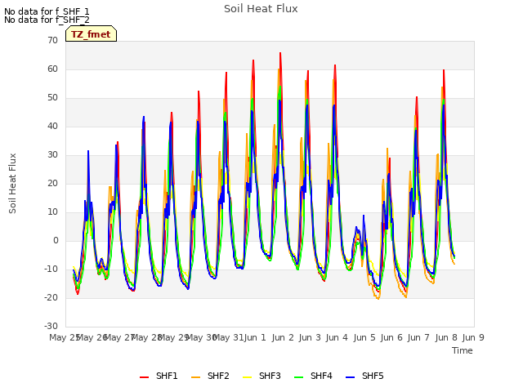Click the SHF5 legend label
The height and width of the screenshot is (392, 523).
tap(373, 376)
